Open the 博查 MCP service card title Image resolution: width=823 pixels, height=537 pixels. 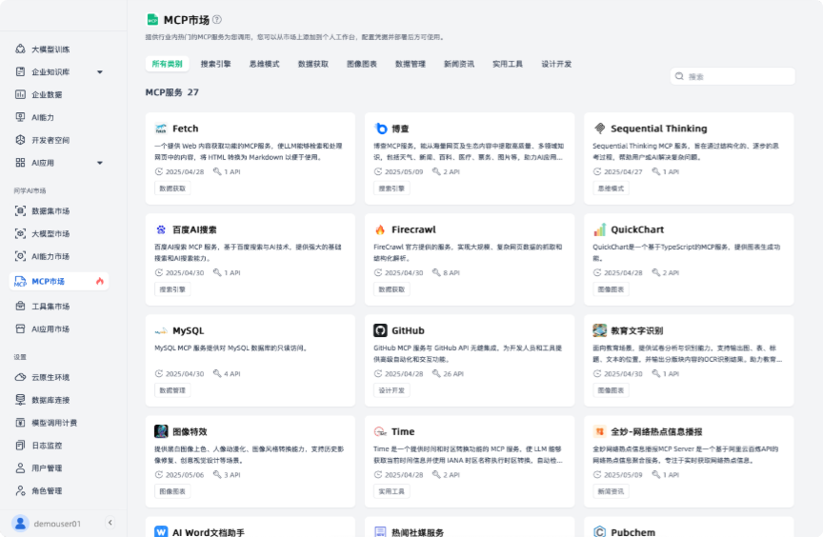click(400, 129)
